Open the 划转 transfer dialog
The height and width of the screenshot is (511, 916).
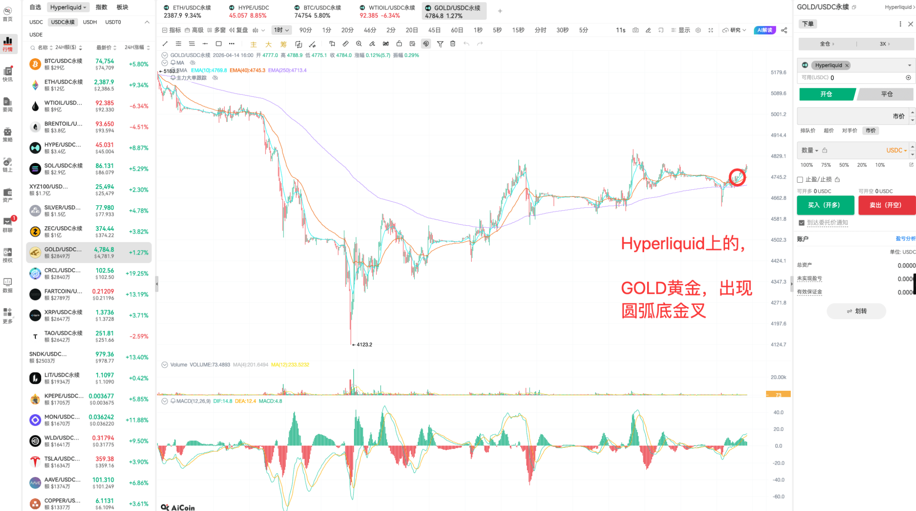[856, 311]
